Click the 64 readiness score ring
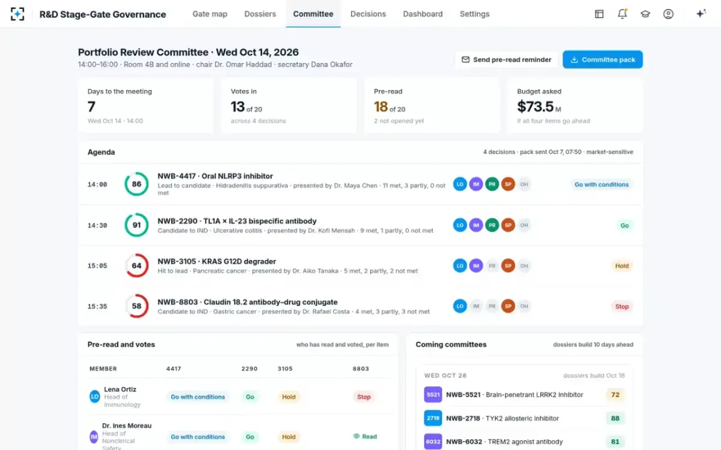This screenshot has height=450, width=721. click(x=136, y=266)
